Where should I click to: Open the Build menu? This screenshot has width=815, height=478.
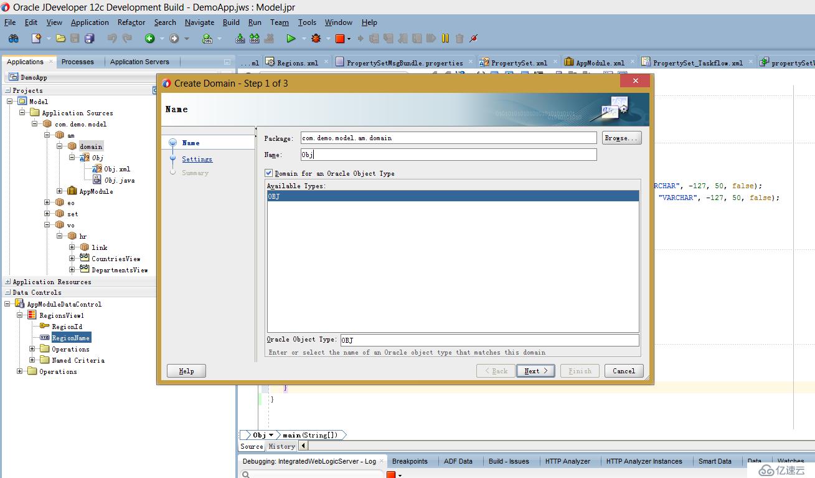[x=231, y=22]
